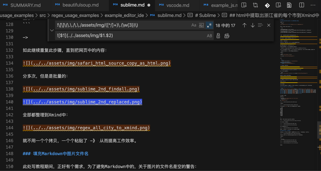Close the find and replace widget
Image resolution: width=321 pixels, height=171 pixels.
tap(269, 25)
